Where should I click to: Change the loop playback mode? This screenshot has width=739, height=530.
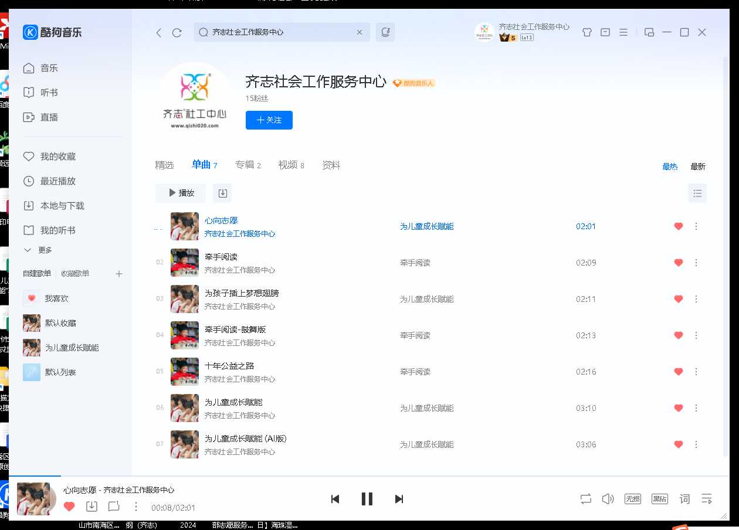(586, 499)
